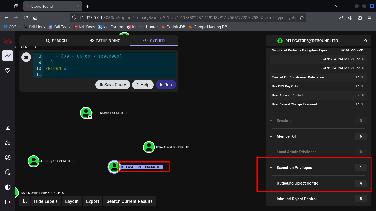This screenshot has height=211, width=376.
Task: Collapse DELEGATOR$ panel using double chevron
Action: coord(366,41)
